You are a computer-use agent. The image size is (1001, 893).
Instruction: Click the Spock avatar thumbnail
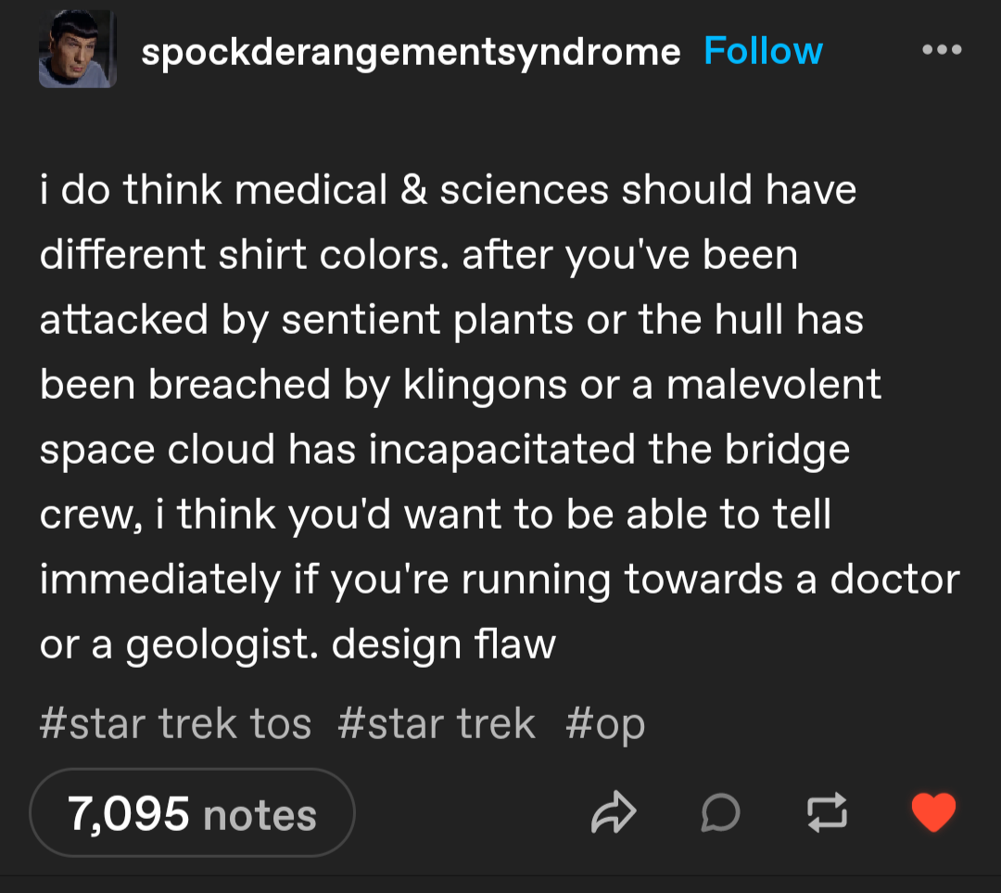tap(78, 49)
